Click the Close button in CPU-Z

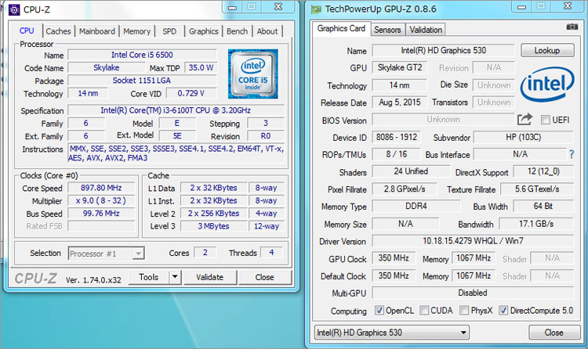coord(265,278)
